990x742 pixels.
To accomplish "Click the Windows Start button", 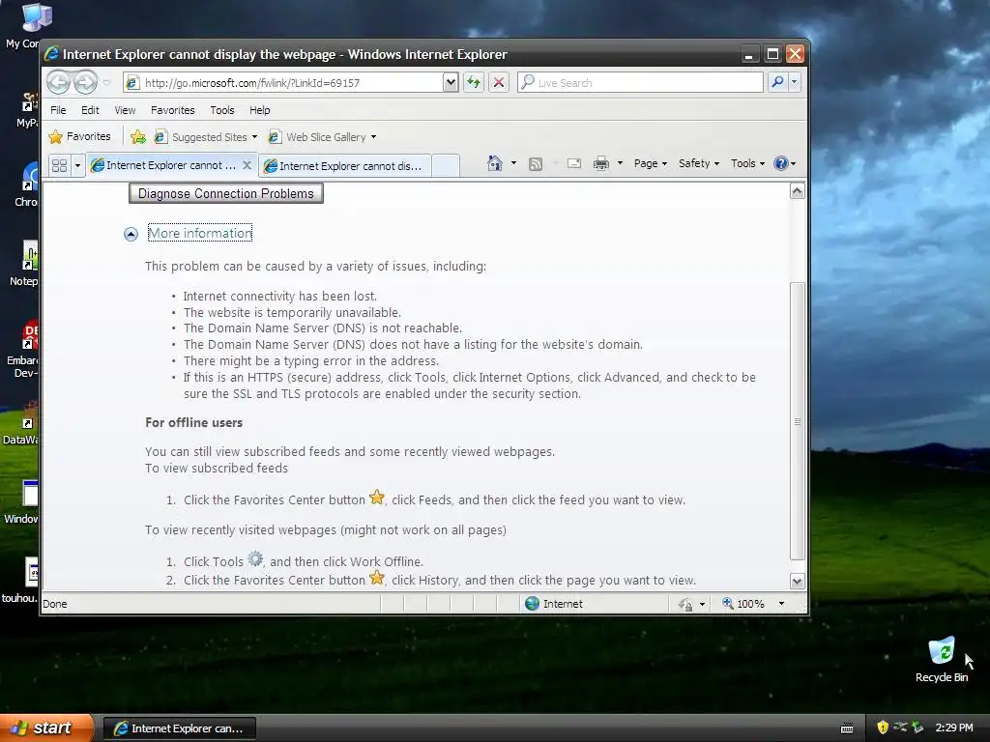I will coord(45,728).
